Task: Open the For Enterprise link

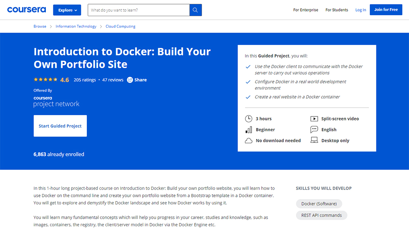Action: tap(305, 10)
